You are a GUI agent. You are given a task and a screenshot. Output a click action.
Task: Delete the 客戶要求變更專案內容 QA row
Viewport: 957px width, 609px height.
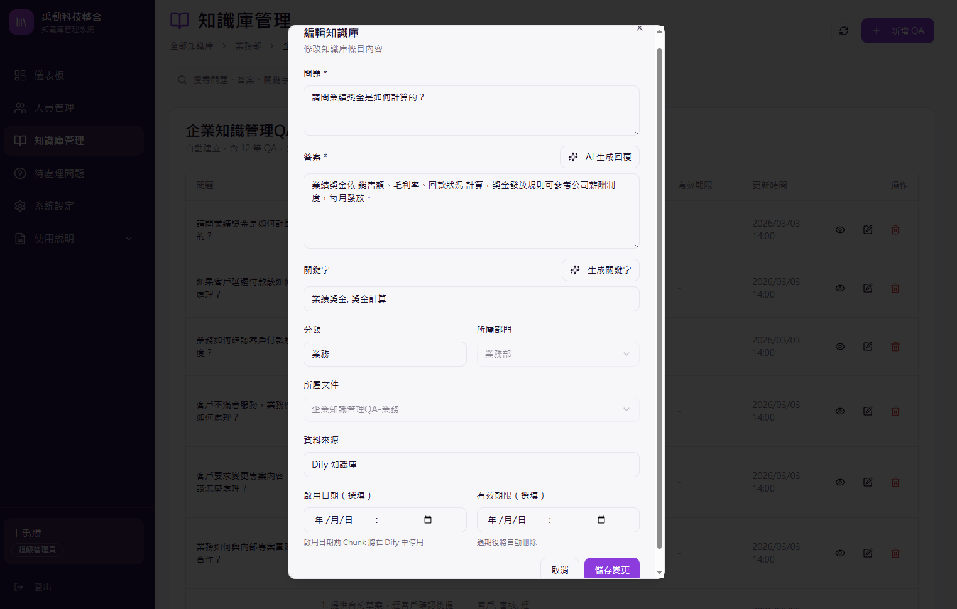tap(895, 482)
